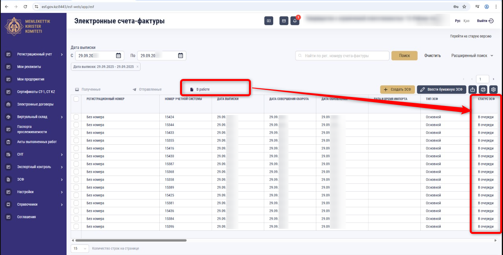This screenshot has width=503, height=255.
Task: Select the checkbox for invoice row 15433
Action: tap(76, 133)
